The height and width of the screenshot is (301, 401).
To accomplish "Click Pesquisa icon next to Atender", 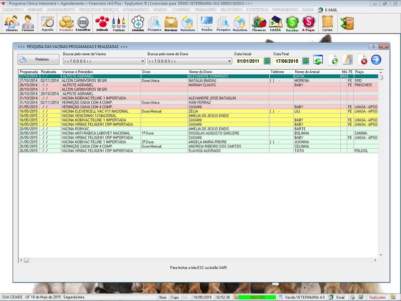I will 154,23.
